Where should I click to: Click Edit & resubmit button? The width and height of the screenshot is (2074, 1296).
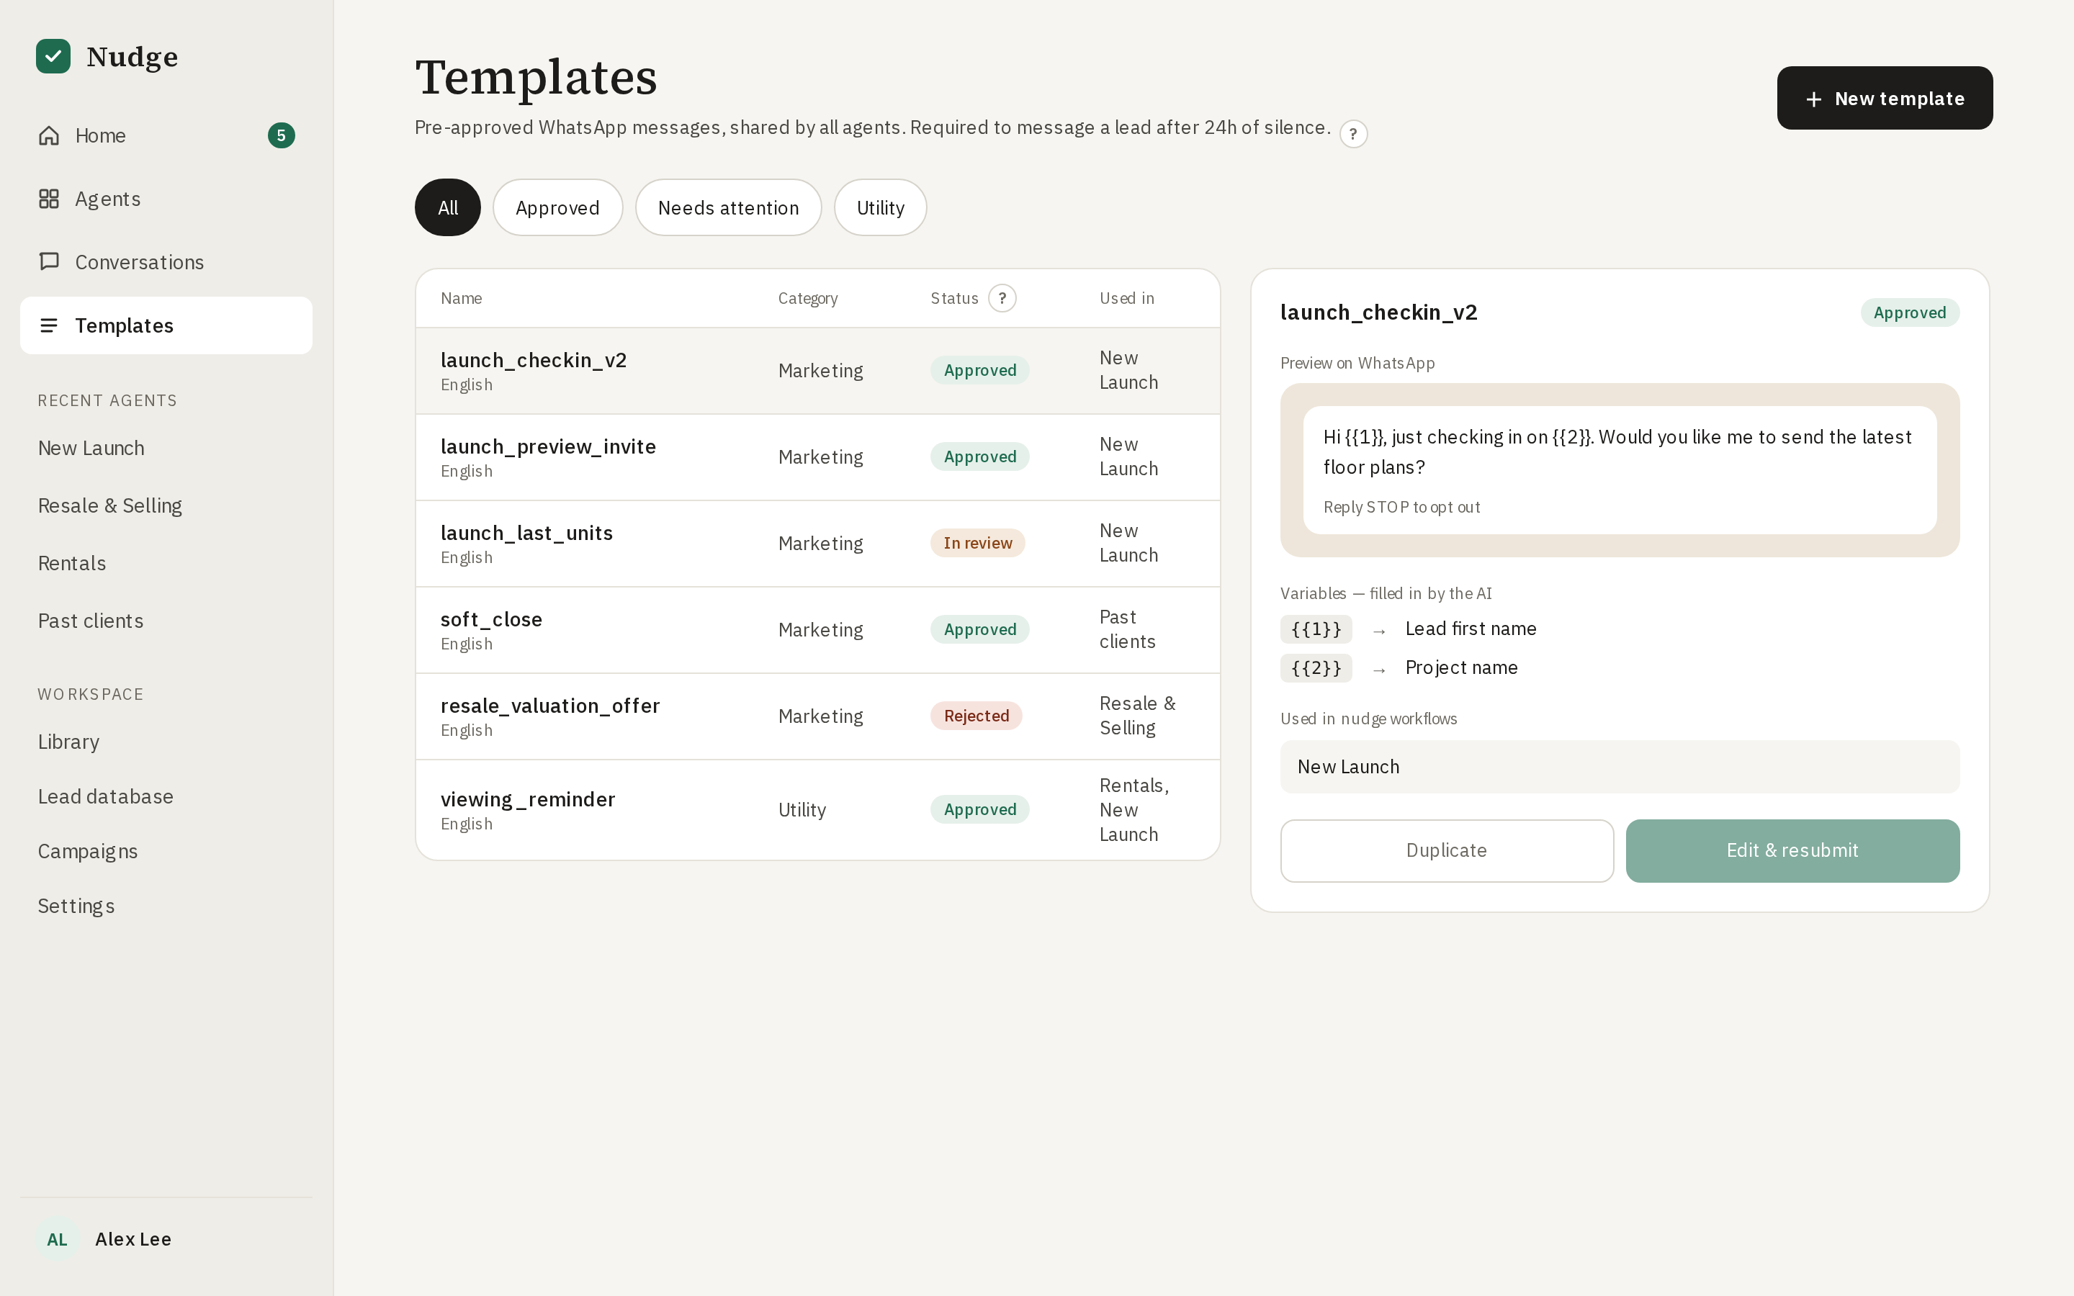[x=1792, y=851]
